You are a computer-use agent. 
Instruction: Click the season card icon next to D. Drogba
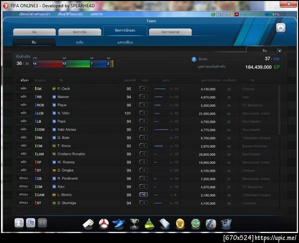tap(54, 170)
